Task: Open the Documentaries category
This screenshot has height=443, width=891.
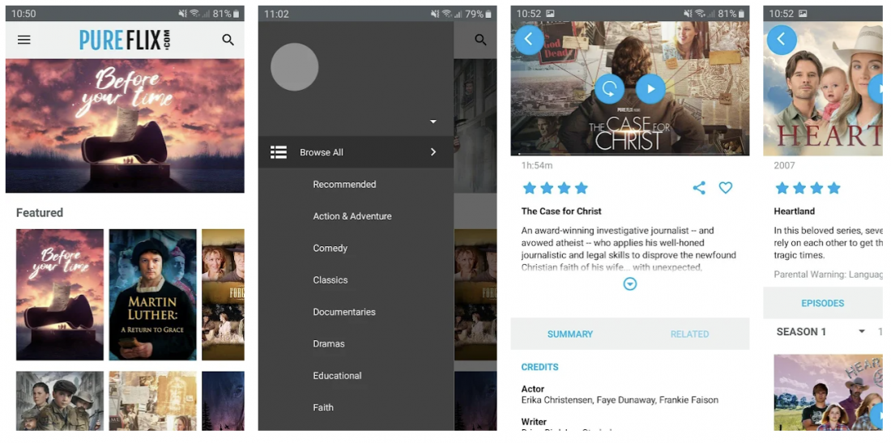Action: [344, 312]
